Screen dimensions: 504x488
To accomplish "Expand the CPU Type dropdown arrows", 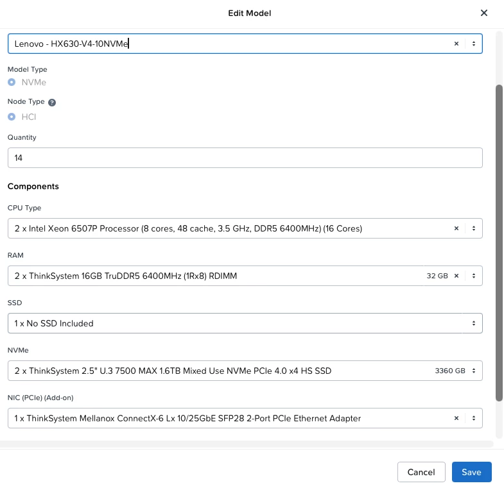I will (x=473, y=228).
